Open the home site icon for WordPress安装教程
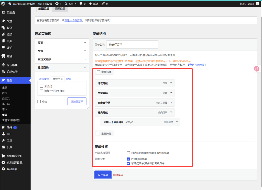262x190 pixels. [x=10, y=4]
